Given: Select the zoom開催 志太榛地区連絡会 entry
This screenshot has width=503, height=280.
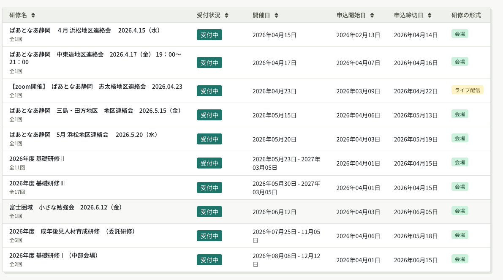Looking at the screenshot, I should point(96,87).
